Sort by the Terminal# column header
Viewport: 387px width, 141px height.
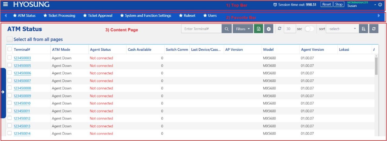[22, 50]
